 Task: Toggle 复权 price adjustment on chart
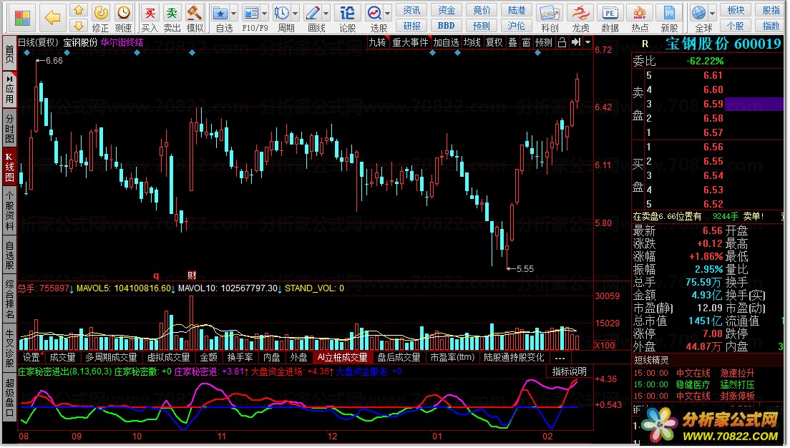[494, 43]
